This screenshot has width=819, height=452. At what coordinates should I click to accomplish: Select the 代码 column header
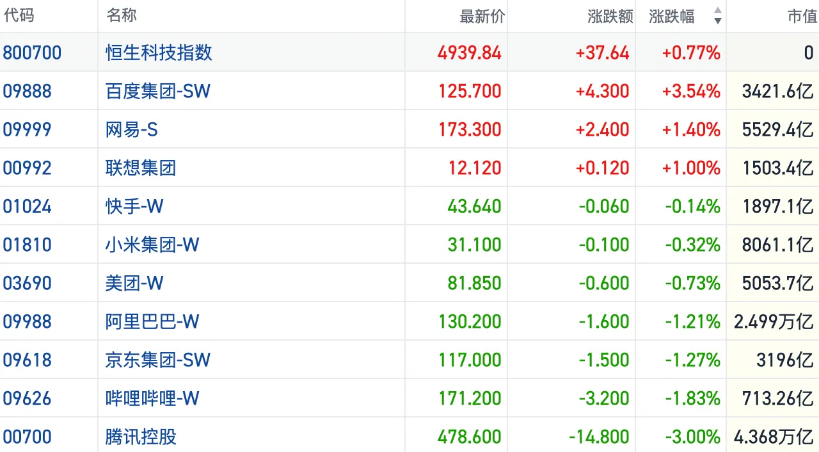coord(19,15)
